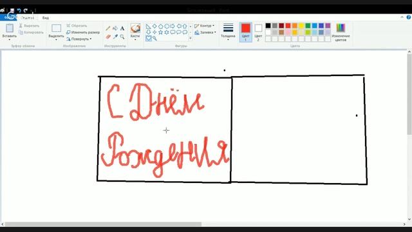Open the Толщина line thickness dropdown
412x232 pixels.
228,32
